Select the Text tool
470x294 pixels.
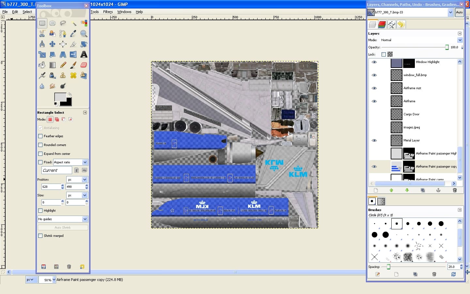click(x=84, y=55)
